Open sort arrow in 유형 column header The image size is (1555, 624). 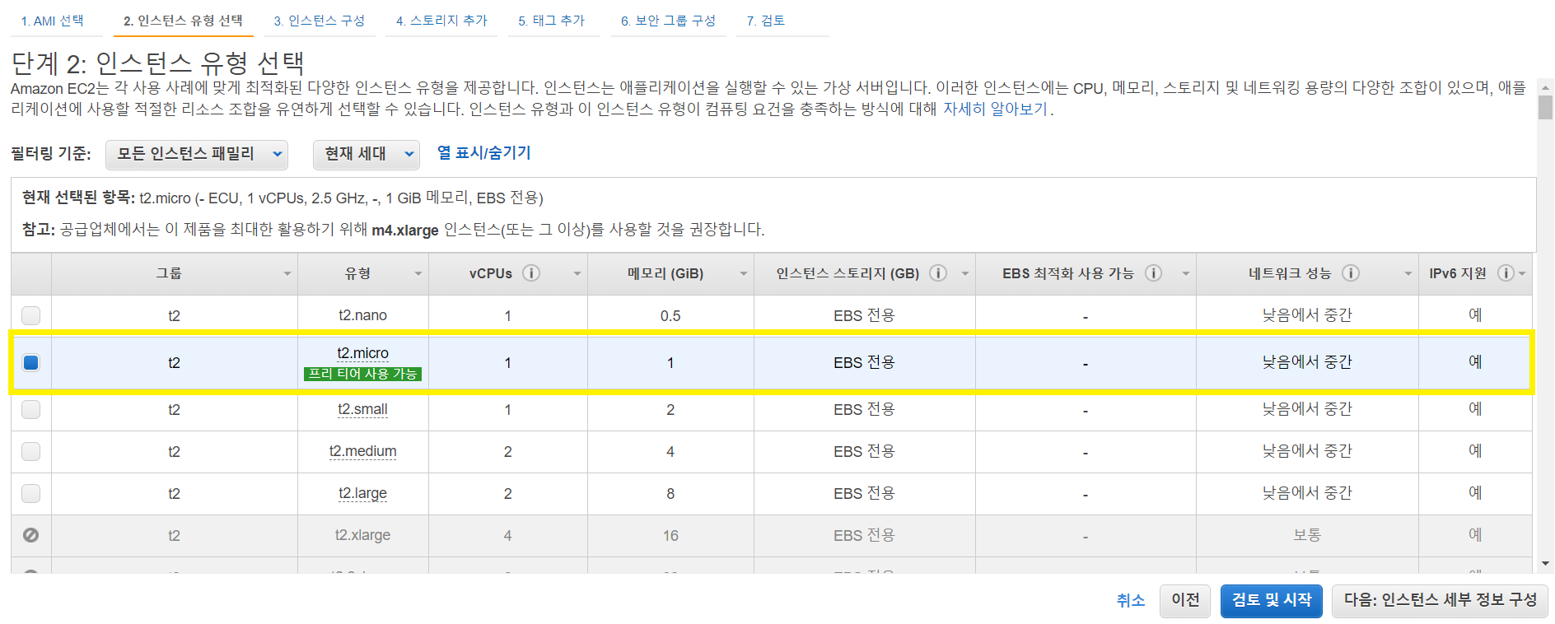(418, 274)
